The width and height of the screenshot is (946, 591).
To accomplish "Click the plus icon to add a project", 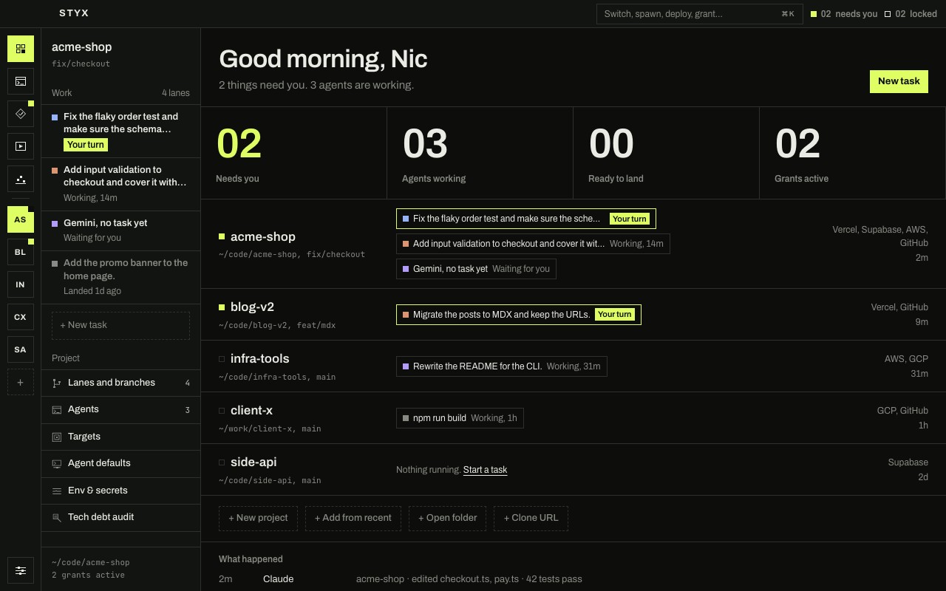I will click(x=21, y=382).
